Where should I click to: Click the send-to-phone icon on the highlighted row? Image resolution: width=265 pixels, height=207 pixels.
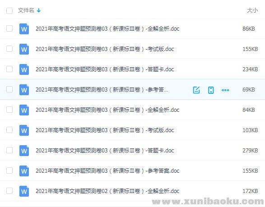click(x=211, y=90)
